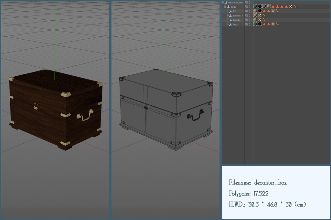Click the layer square on lid row
Screen dimensions: 331x220
[x=246, y=11]
